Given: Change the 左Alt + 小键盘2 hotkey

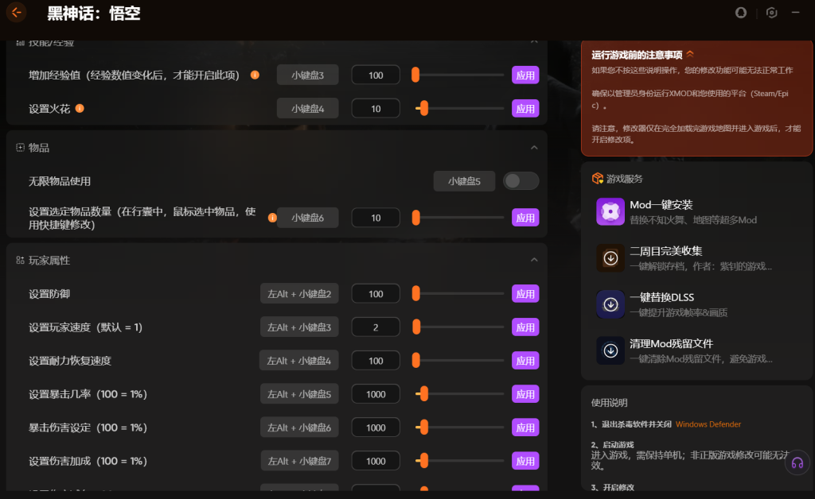Looking at the screenshot, I should pyautogui.click(x=299, y=294).
